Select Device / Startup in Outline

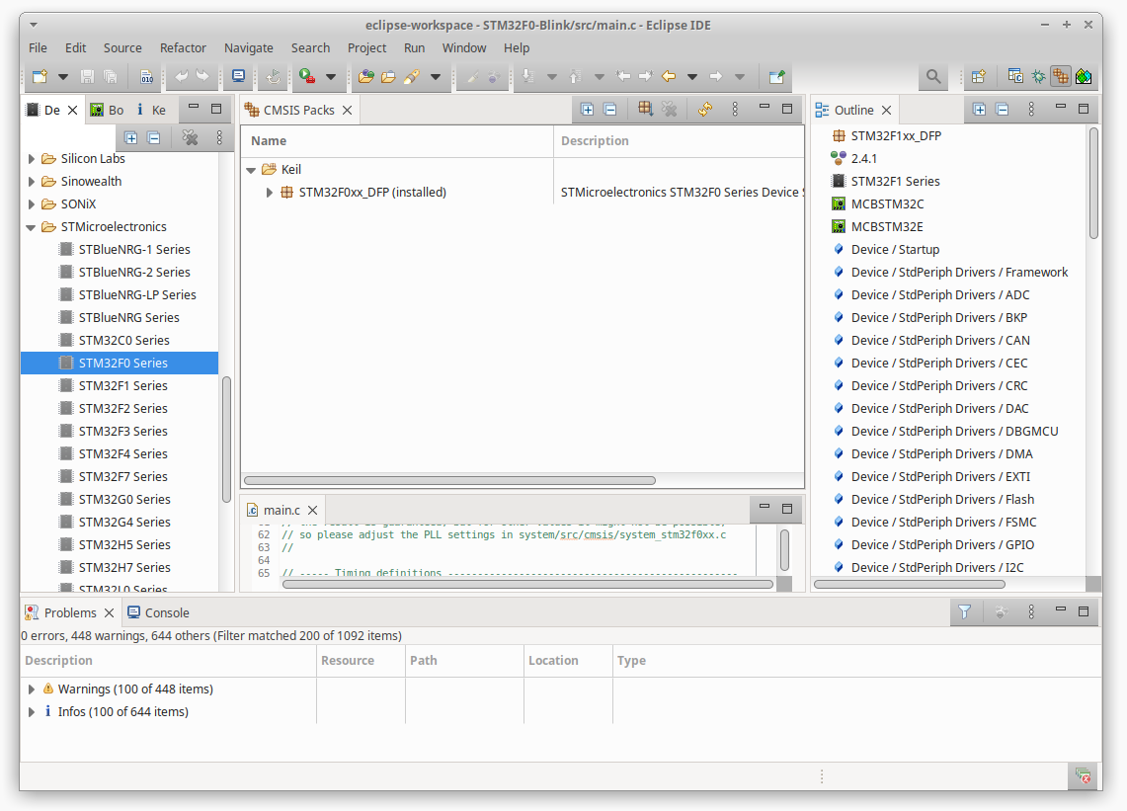(895, 250)
